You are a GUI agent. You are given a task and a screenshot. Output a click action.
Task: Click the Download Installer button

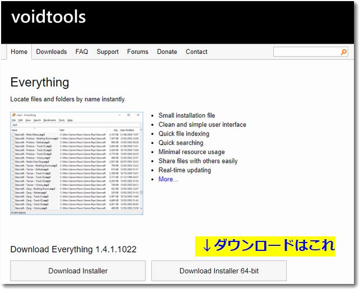pyautogui.click(x=78, y=271)
